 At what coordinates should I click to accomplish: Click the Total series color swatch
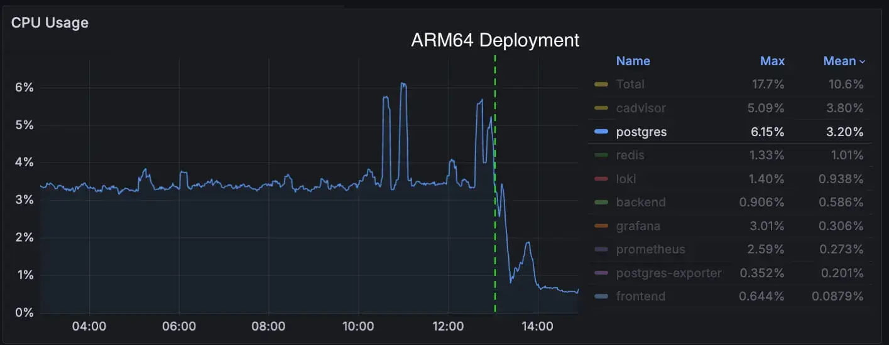601,85
